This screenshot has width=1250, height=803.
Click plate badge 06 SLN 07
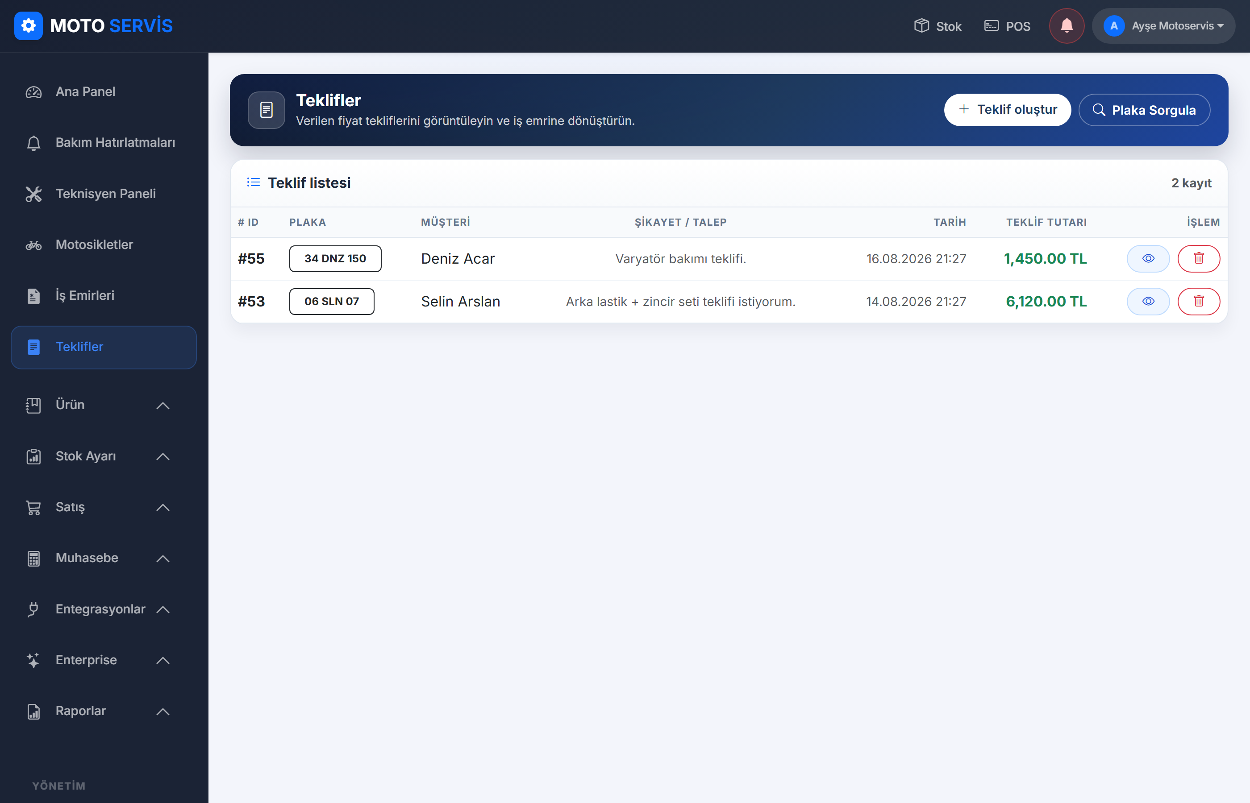[331, 302]
